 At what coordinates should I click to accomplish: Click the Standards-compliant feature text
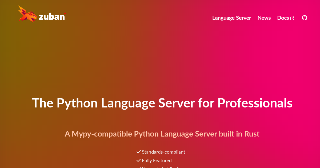coord(163,152)
